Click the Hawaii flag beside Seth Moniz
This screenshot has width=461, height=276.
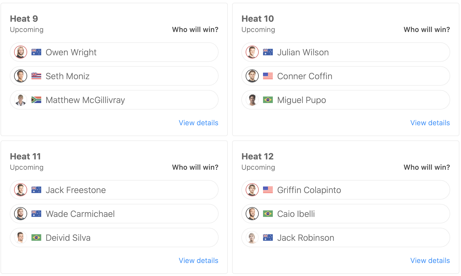pyautogui.click(x=36, y=76)
